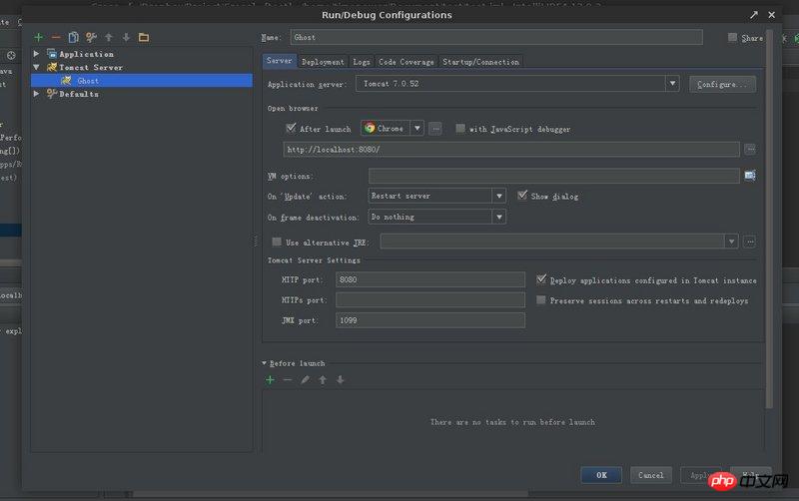Open URL editor ellipsis beside localhost field
The image size is (799, 501).
[750, 149]
